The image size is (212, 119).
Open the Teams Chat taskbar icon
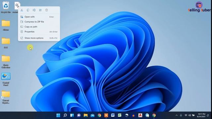point(79,115)
